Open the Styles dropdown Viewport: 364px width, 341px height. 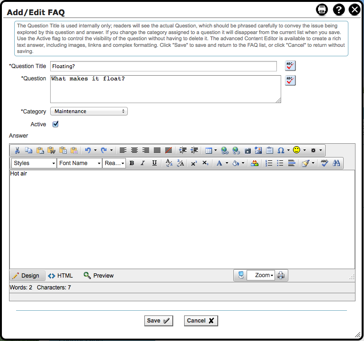click(x=34, y=163)
